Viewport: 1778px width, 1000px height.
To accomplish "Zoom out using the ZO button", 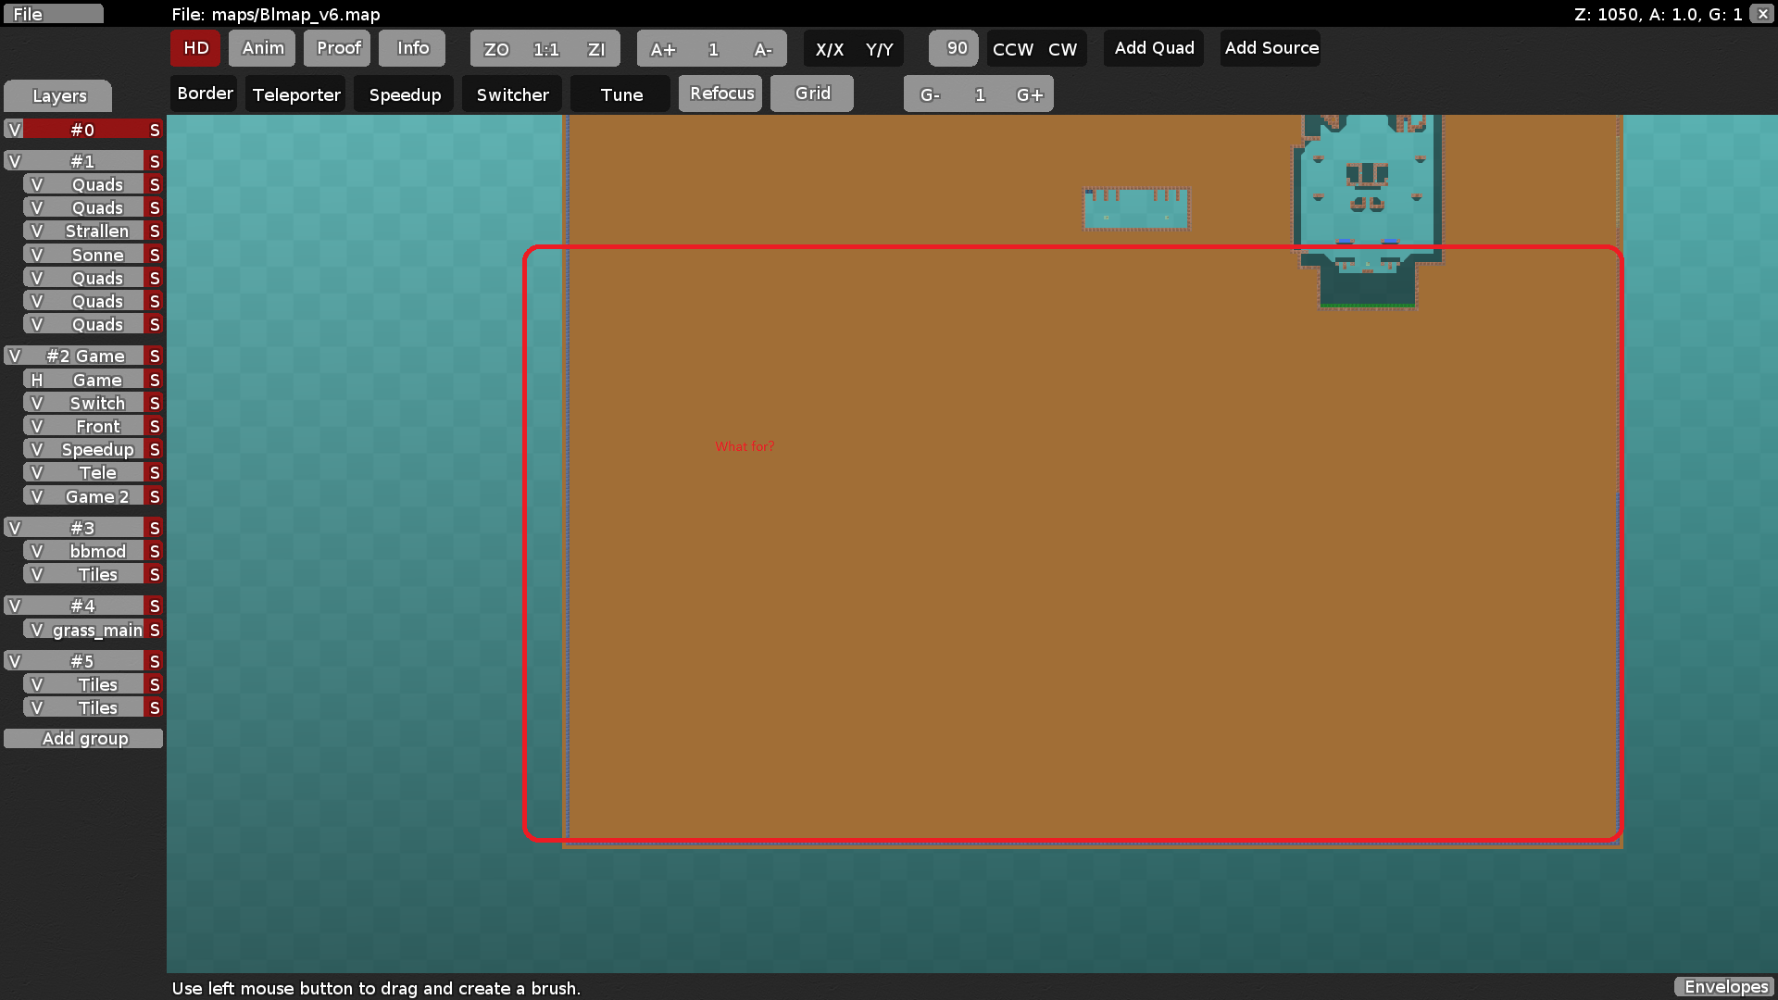I will [496, 48].
